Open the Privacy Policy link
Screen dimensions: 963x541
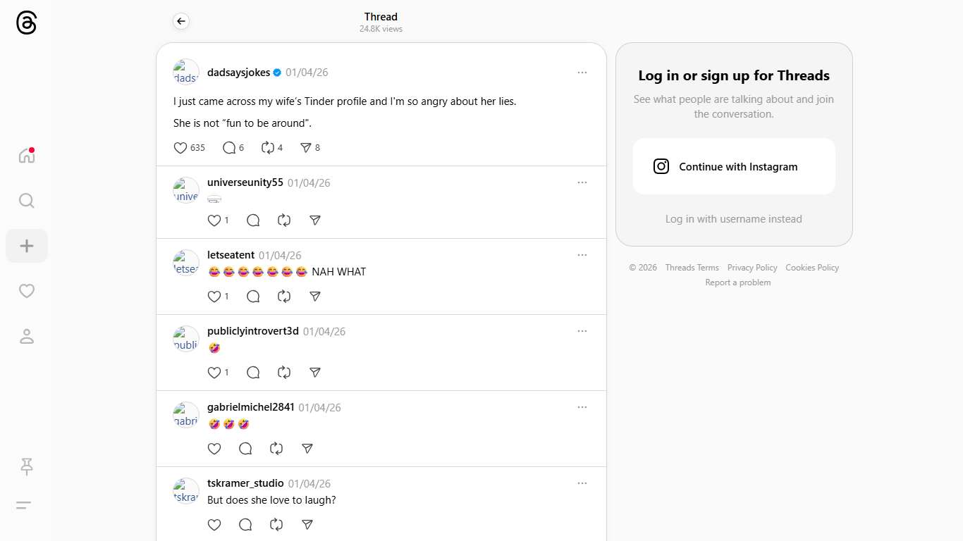[752, 268]
